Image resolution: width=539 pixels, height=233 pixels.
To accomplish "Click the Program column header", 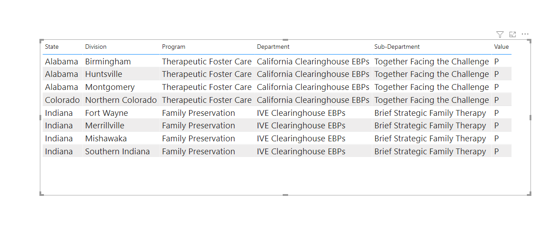I will [x=173, y=47].
